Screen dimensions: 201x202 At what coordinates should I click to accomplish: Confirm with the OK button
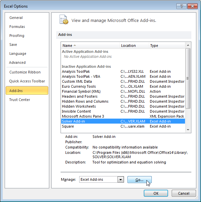point(156,193)
